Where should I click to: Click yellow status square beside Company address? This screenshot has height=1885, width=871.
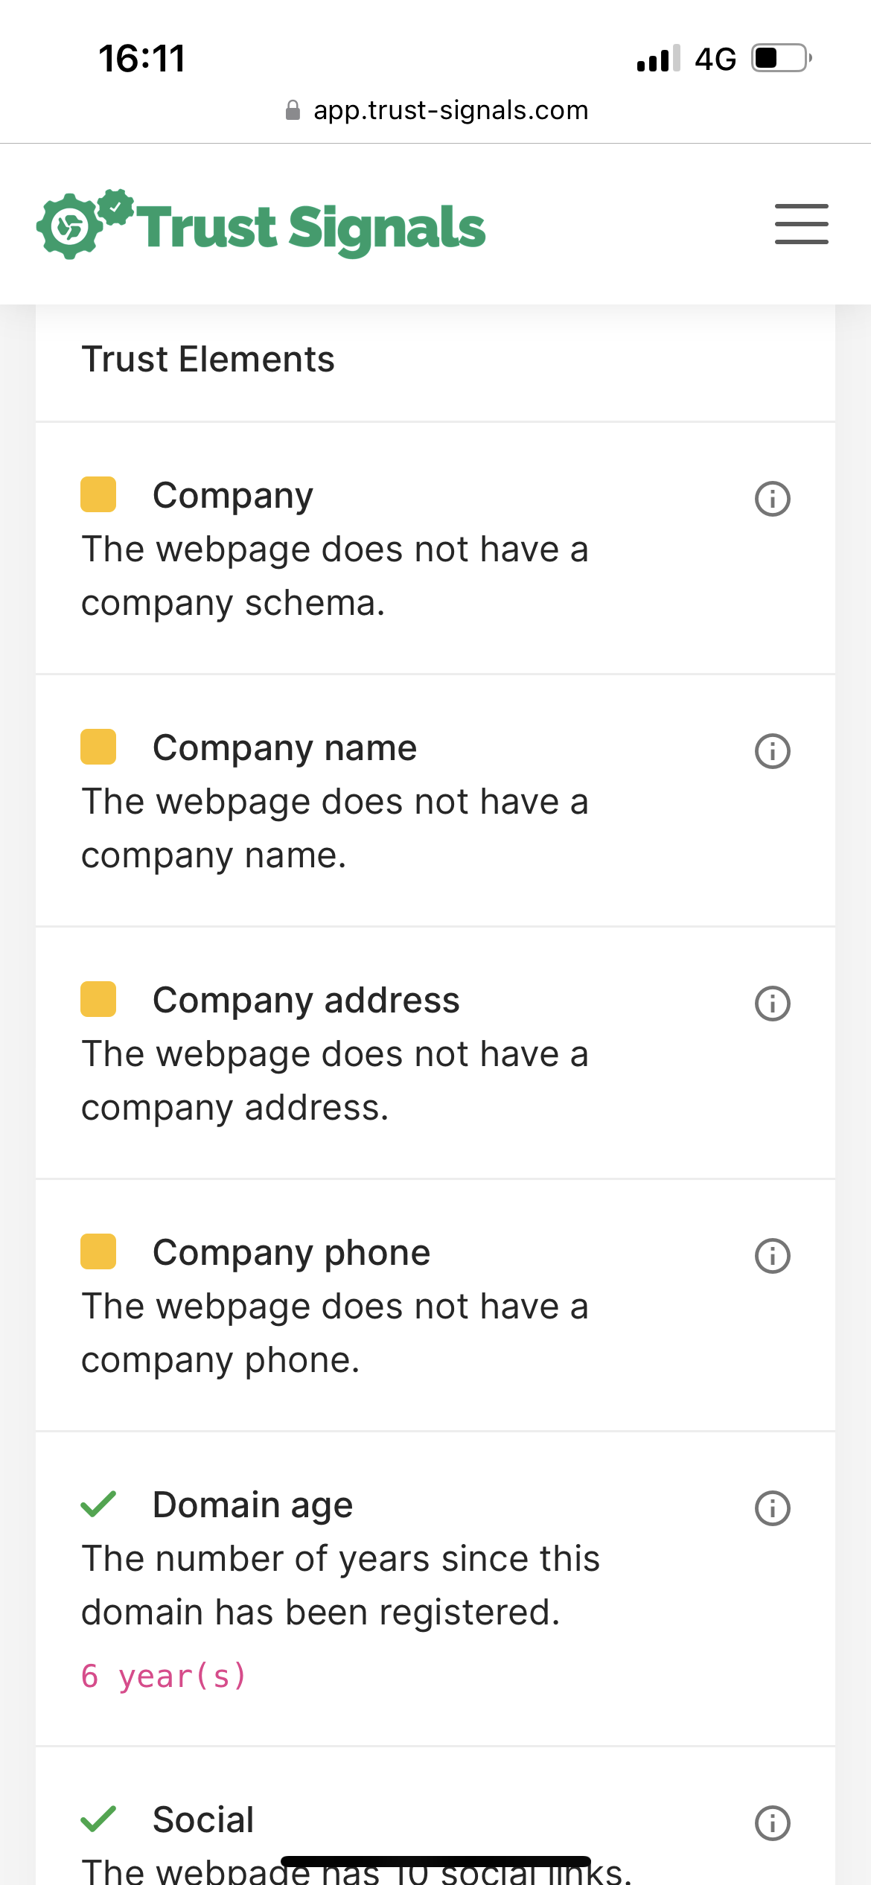pyautogui.click(x=98, y=999)
